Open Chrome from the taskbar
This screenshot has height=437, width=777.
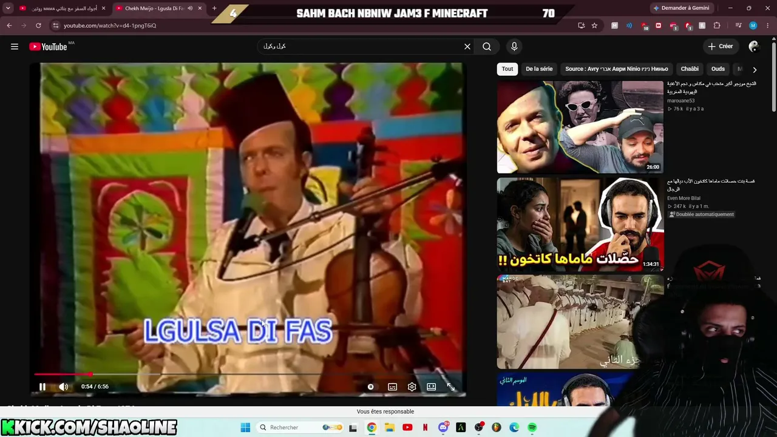pyautogui.click(x=372, y=428)
